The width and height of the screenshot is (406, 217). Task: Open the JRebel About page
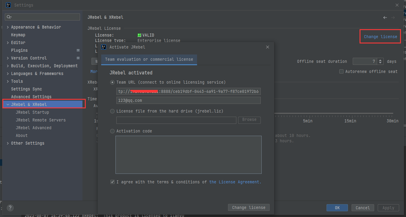tap(22, 135)
